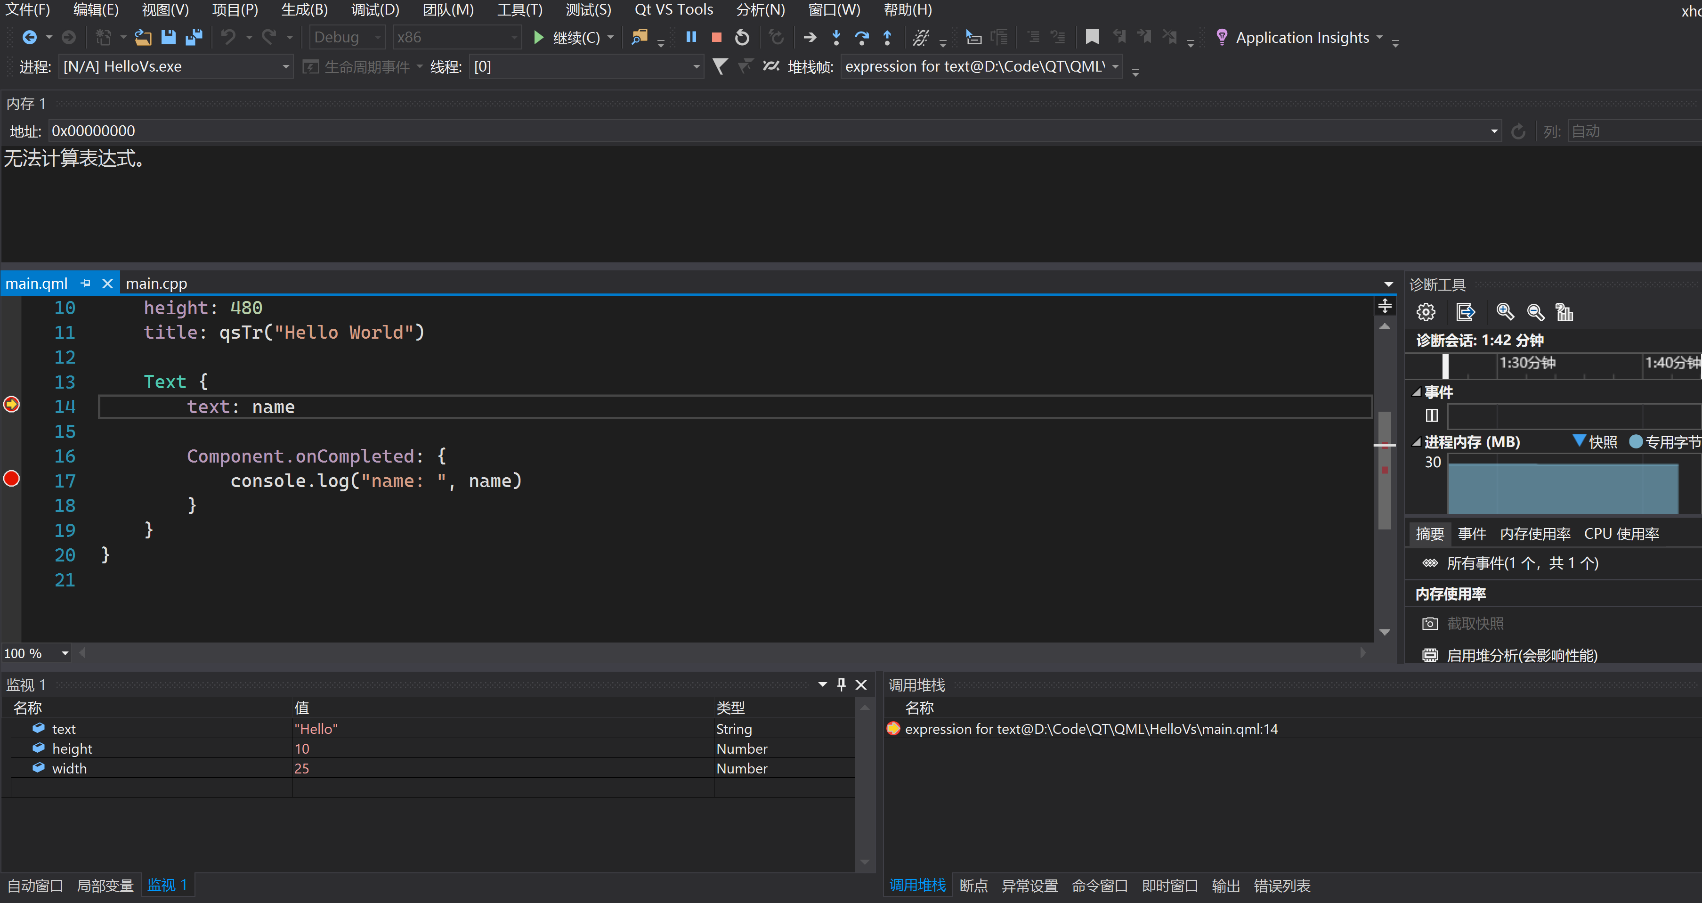Open the memory address dropdown 0x00000000
This screenshot has width=1702, height=903.
click(x=1494, y=131)
